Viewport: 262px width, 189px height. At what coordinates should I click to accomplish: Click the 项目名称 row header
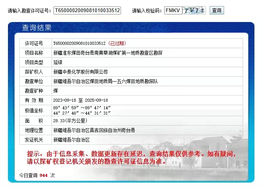pyautogui.click(x=34, y=53)
